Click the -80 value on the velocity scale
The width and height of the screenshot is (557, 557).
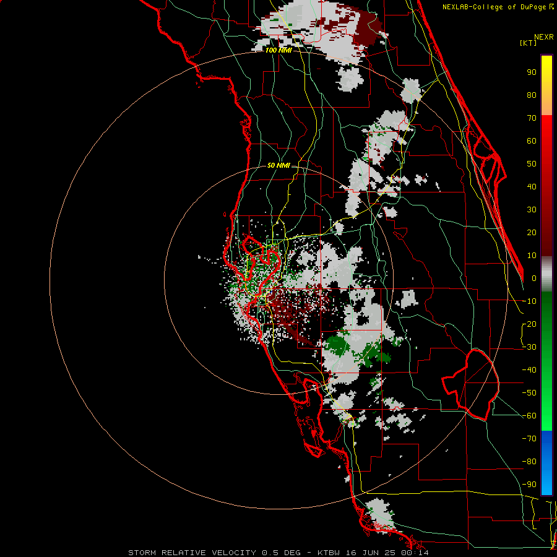tap(529, 462)
